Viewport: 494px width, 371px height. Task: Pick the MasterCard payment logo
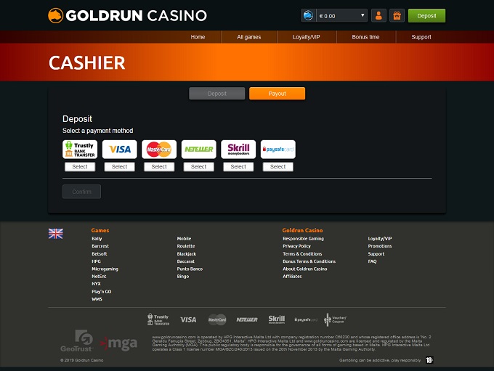click(159, 150)
